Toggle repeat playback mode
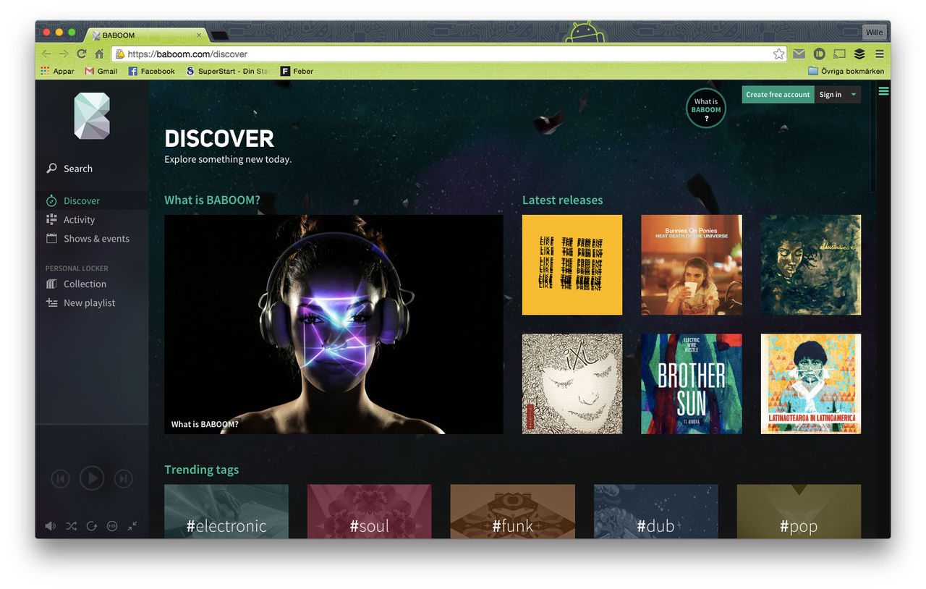 (x=91, y=526)
